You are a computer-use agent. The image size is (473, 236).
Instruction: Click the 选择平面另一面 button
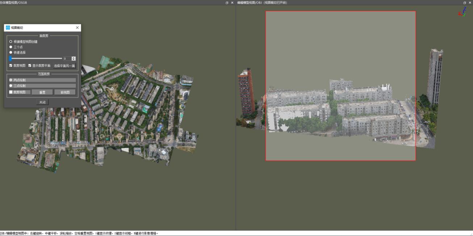pyautogui.click(x=64, y=66)
